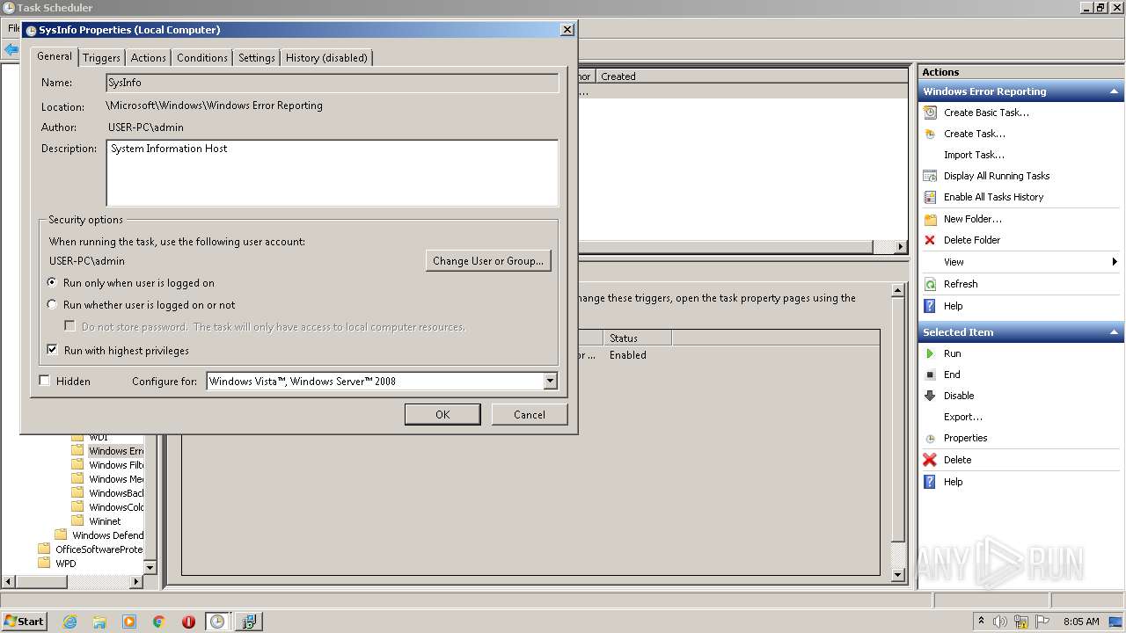Viewport: 1126px width, 633px height.
Task: Click the details pane scroll-up arrow
Action: 898,290
